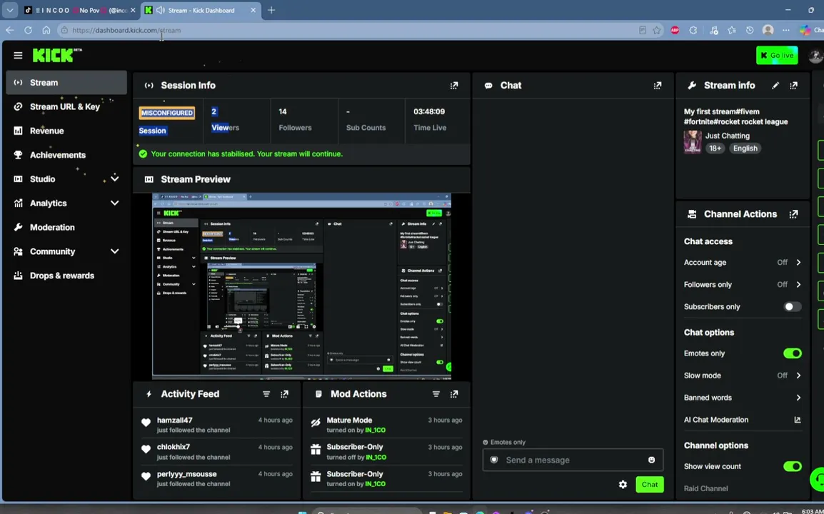Screen dimensions: 824x514
Task: Edit stream info with the pencil icon
Action: click(x=775, y=85)
